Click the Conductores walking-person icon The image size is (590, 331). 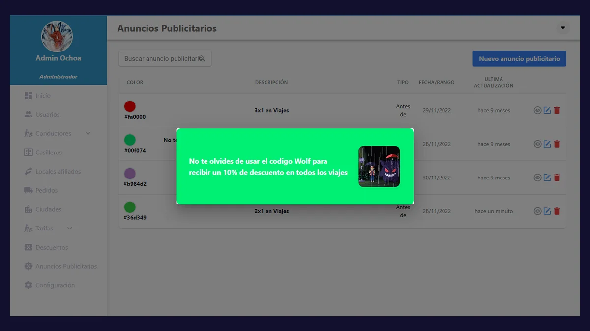pyautogui.click(x=29, y=133)
